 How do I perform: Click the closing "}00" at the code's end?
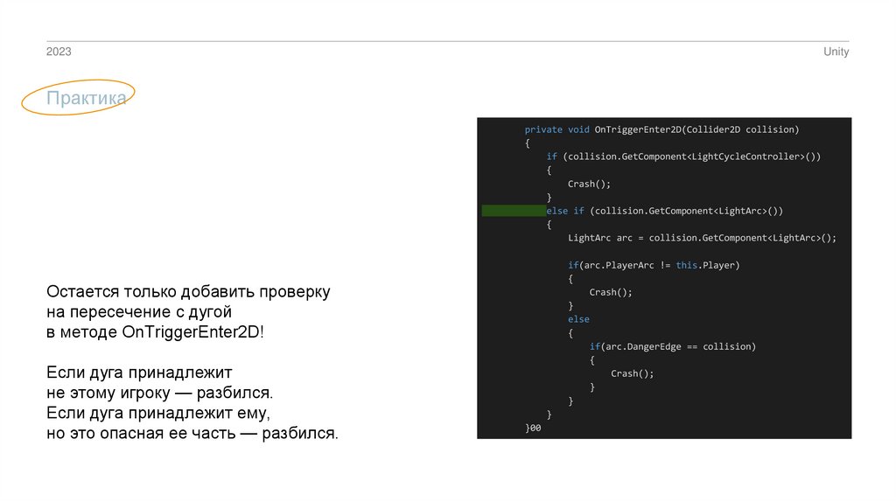(533, 428)
